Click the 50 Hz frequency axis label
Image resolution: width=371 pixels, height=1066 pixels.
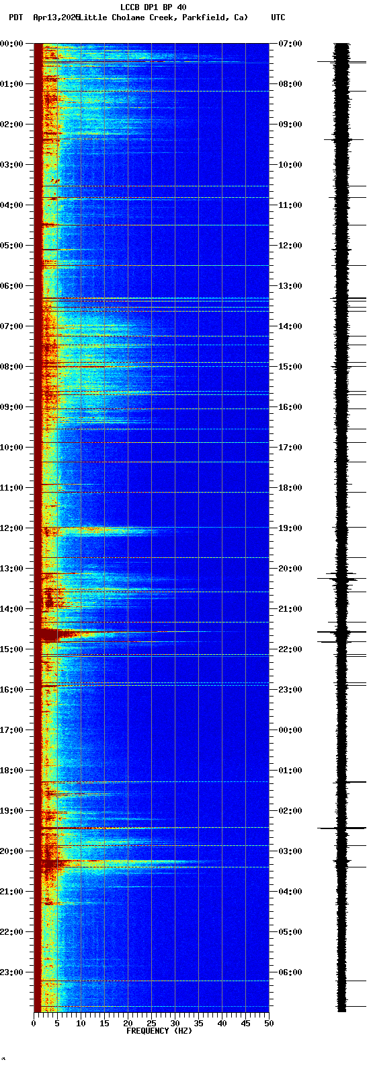269,1024
